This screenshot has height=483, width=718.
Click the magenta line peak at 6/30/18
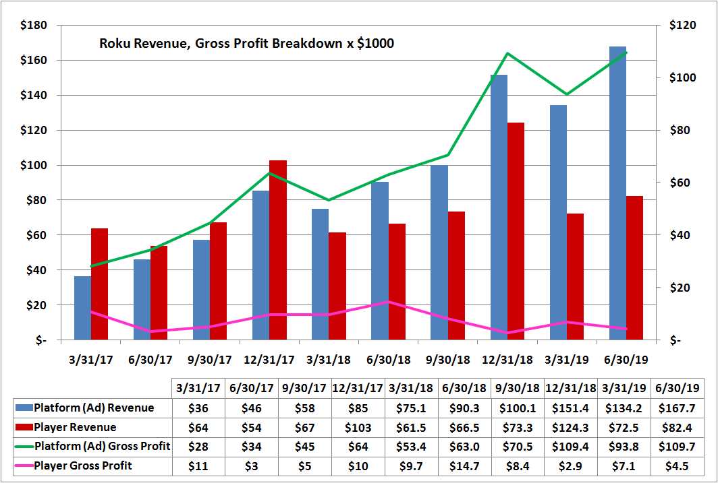[x=388, y=302]
